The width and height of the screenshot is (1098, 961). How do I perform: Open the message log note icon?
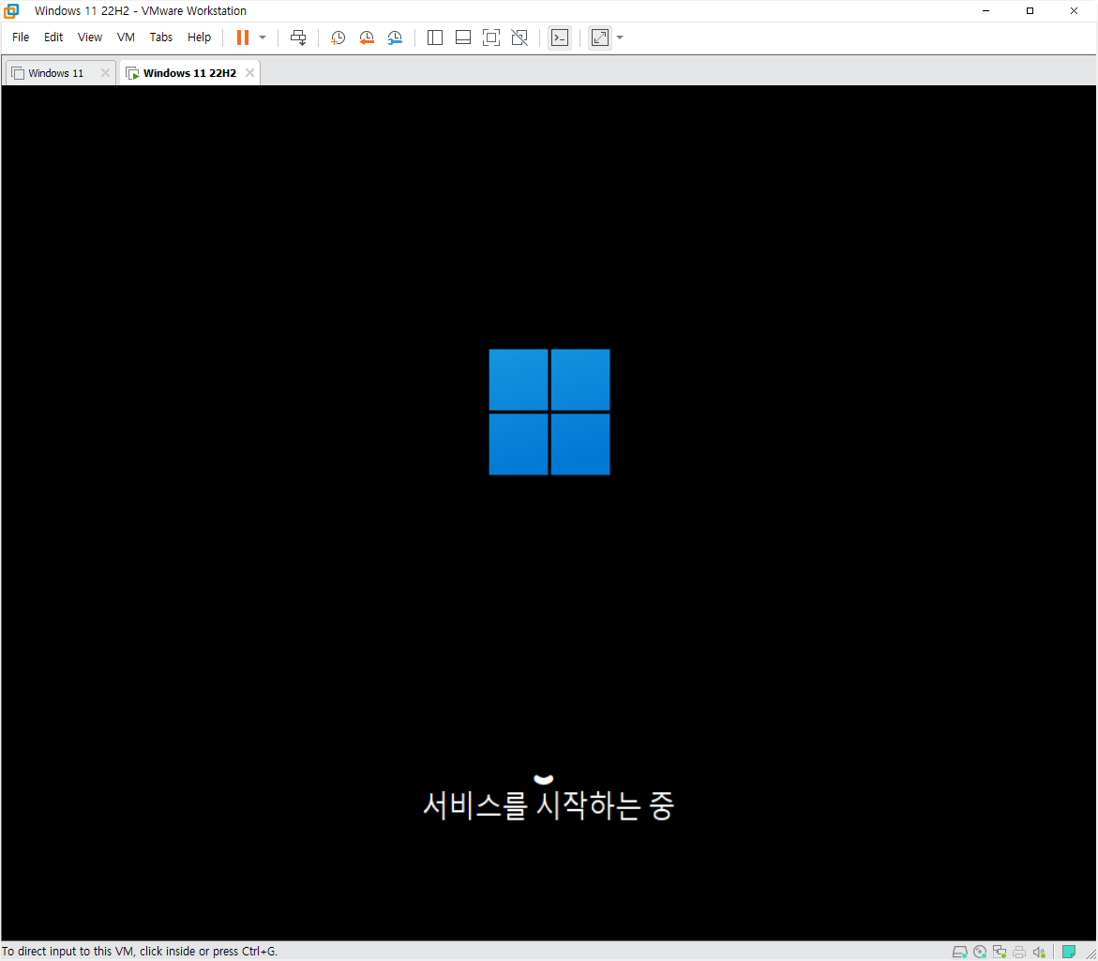pos(1069,952)
